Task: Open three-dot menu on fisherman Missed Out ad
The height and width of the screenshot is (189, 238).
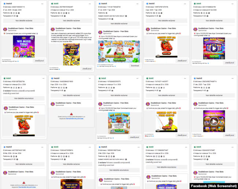Action: (185, 79)
